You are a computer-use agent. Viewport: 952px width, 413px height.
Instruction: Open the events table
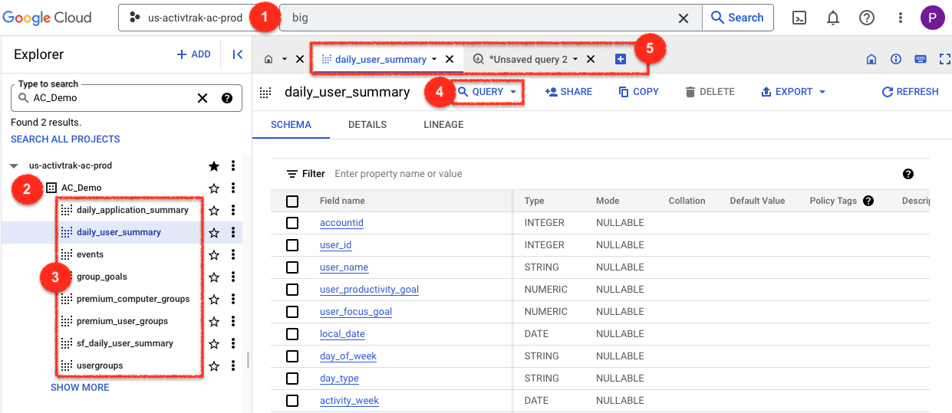click(90, 254)
